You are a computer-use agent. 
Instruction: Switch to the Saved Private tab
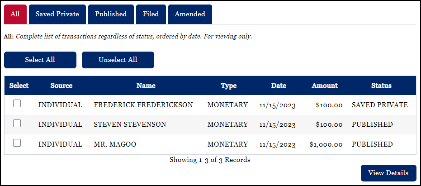pos(57,14)
